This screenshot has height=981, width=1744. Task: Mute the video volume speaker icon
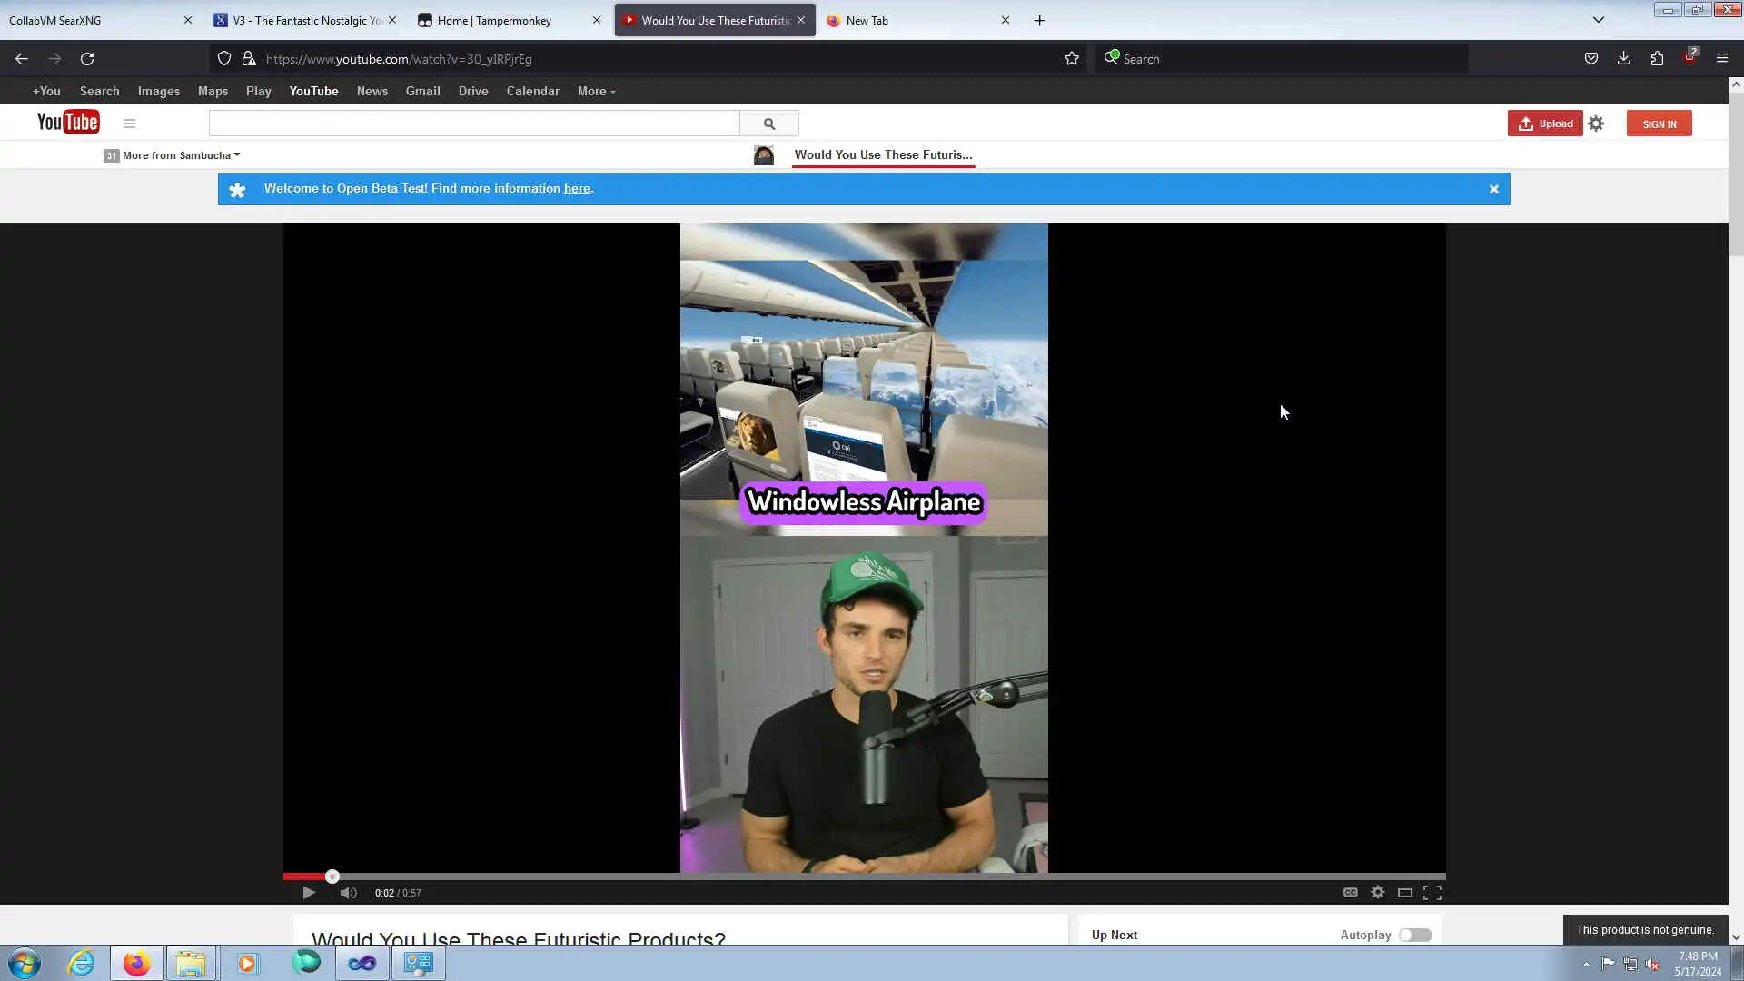tap(348, 893)
